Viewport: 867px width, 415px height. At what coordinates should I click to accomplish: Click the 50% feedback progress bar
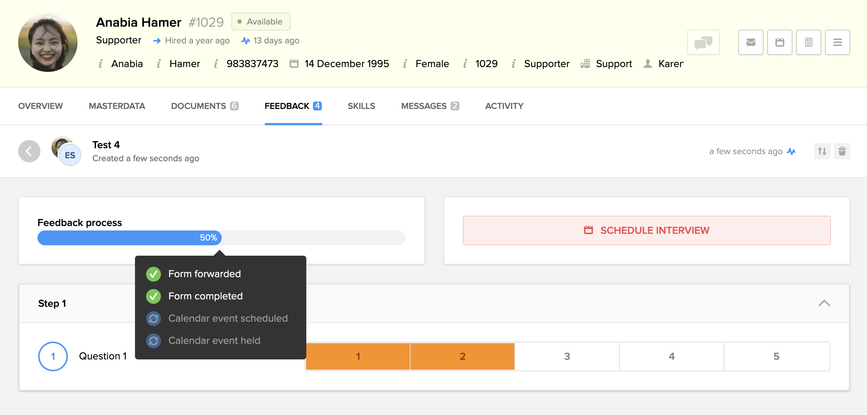[x=130, y=238]
